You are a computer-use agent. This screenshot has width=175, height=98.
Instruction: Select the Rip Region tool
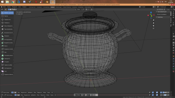pyautogui.click(x=7, y=74)
